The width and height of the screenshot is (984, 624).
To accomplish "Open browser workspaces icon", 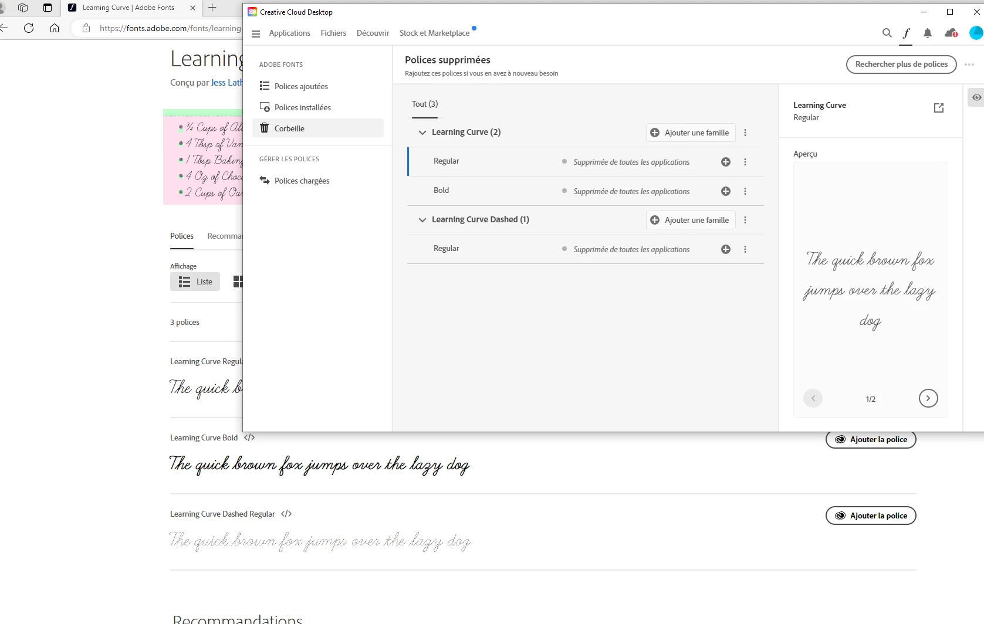I will pos(23,8).
